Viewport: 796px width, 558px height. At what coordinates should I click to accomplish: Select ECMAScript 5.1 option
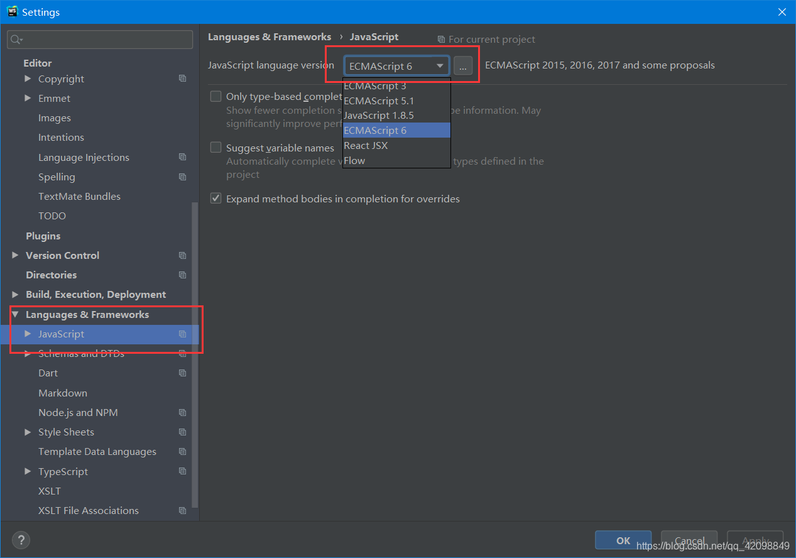pos(396,101)
